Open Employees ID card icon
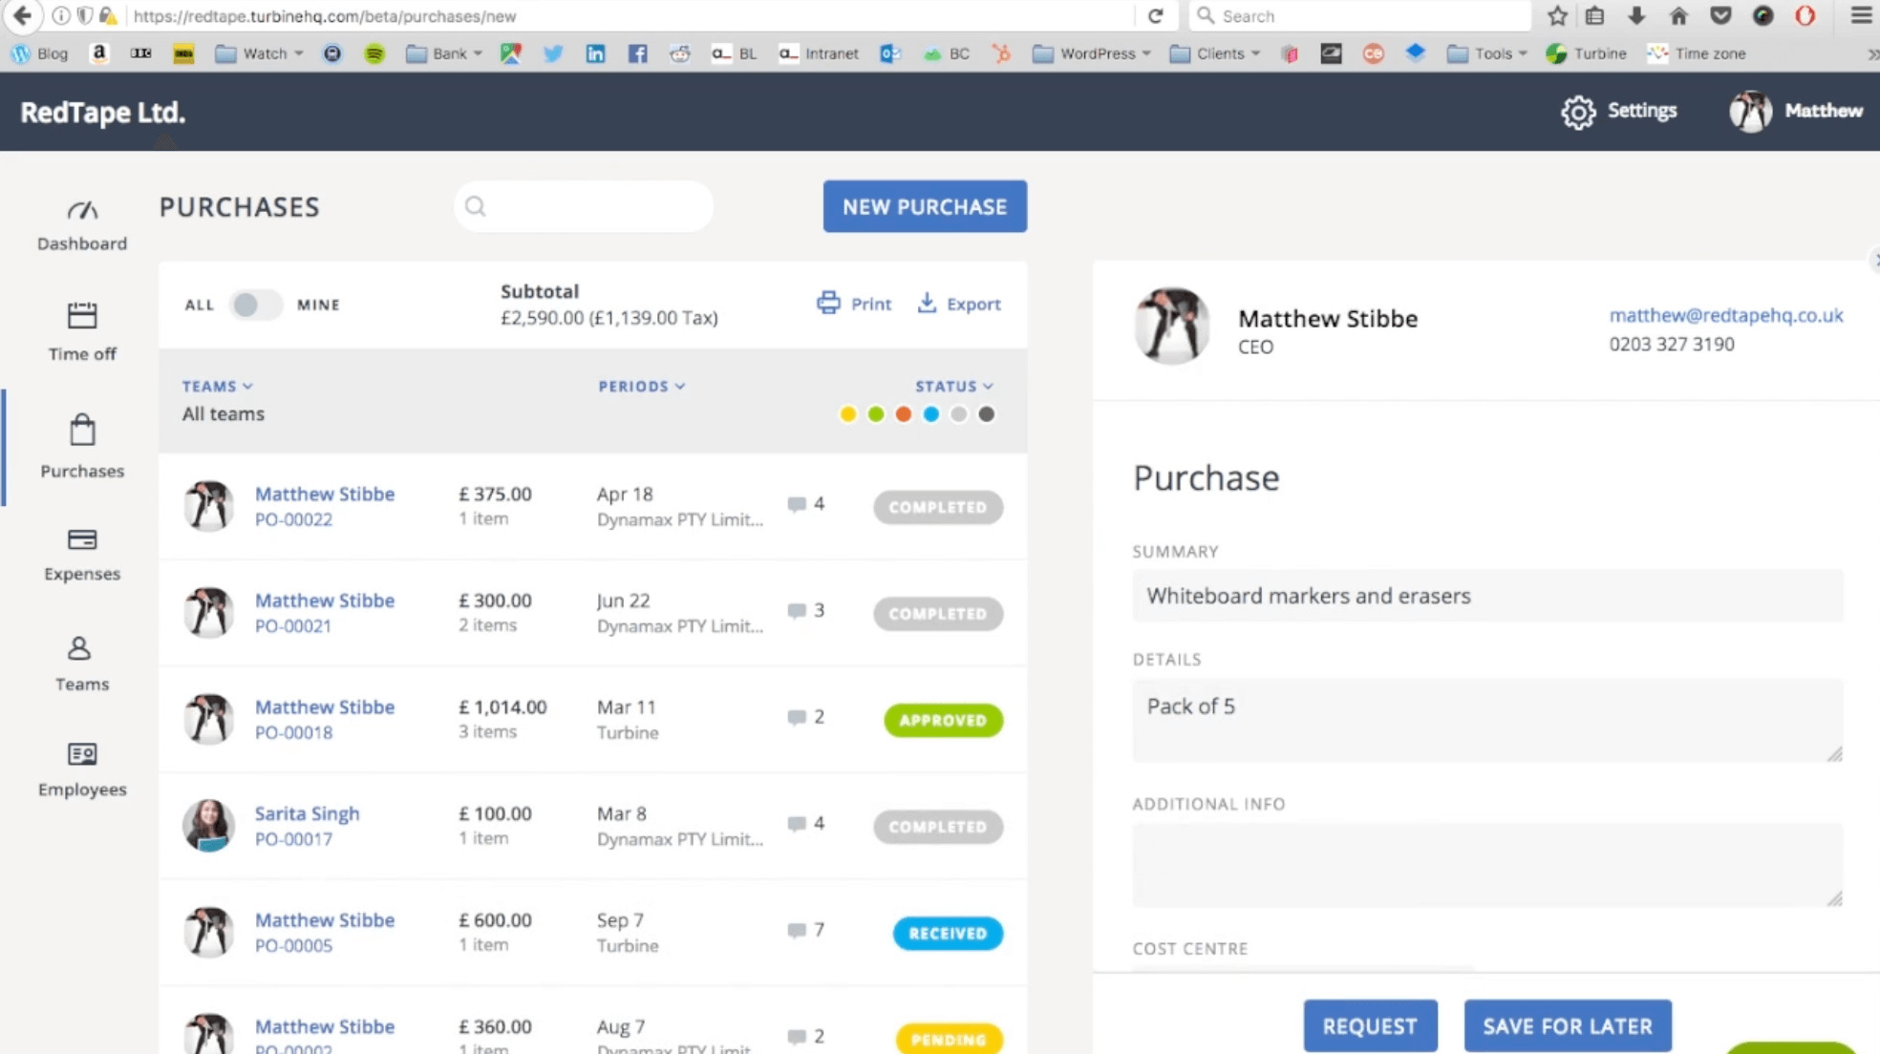The width and height of the screenshot is (1880, 1054). tap(82, 754)
